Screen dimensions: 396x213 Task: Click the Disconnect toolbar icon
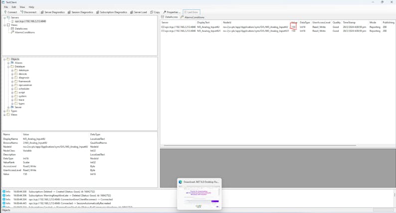pyautogui.click(x=28, y=12)
